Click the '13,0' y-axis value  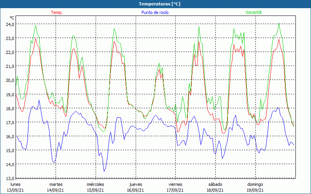[x=10, y=178]
